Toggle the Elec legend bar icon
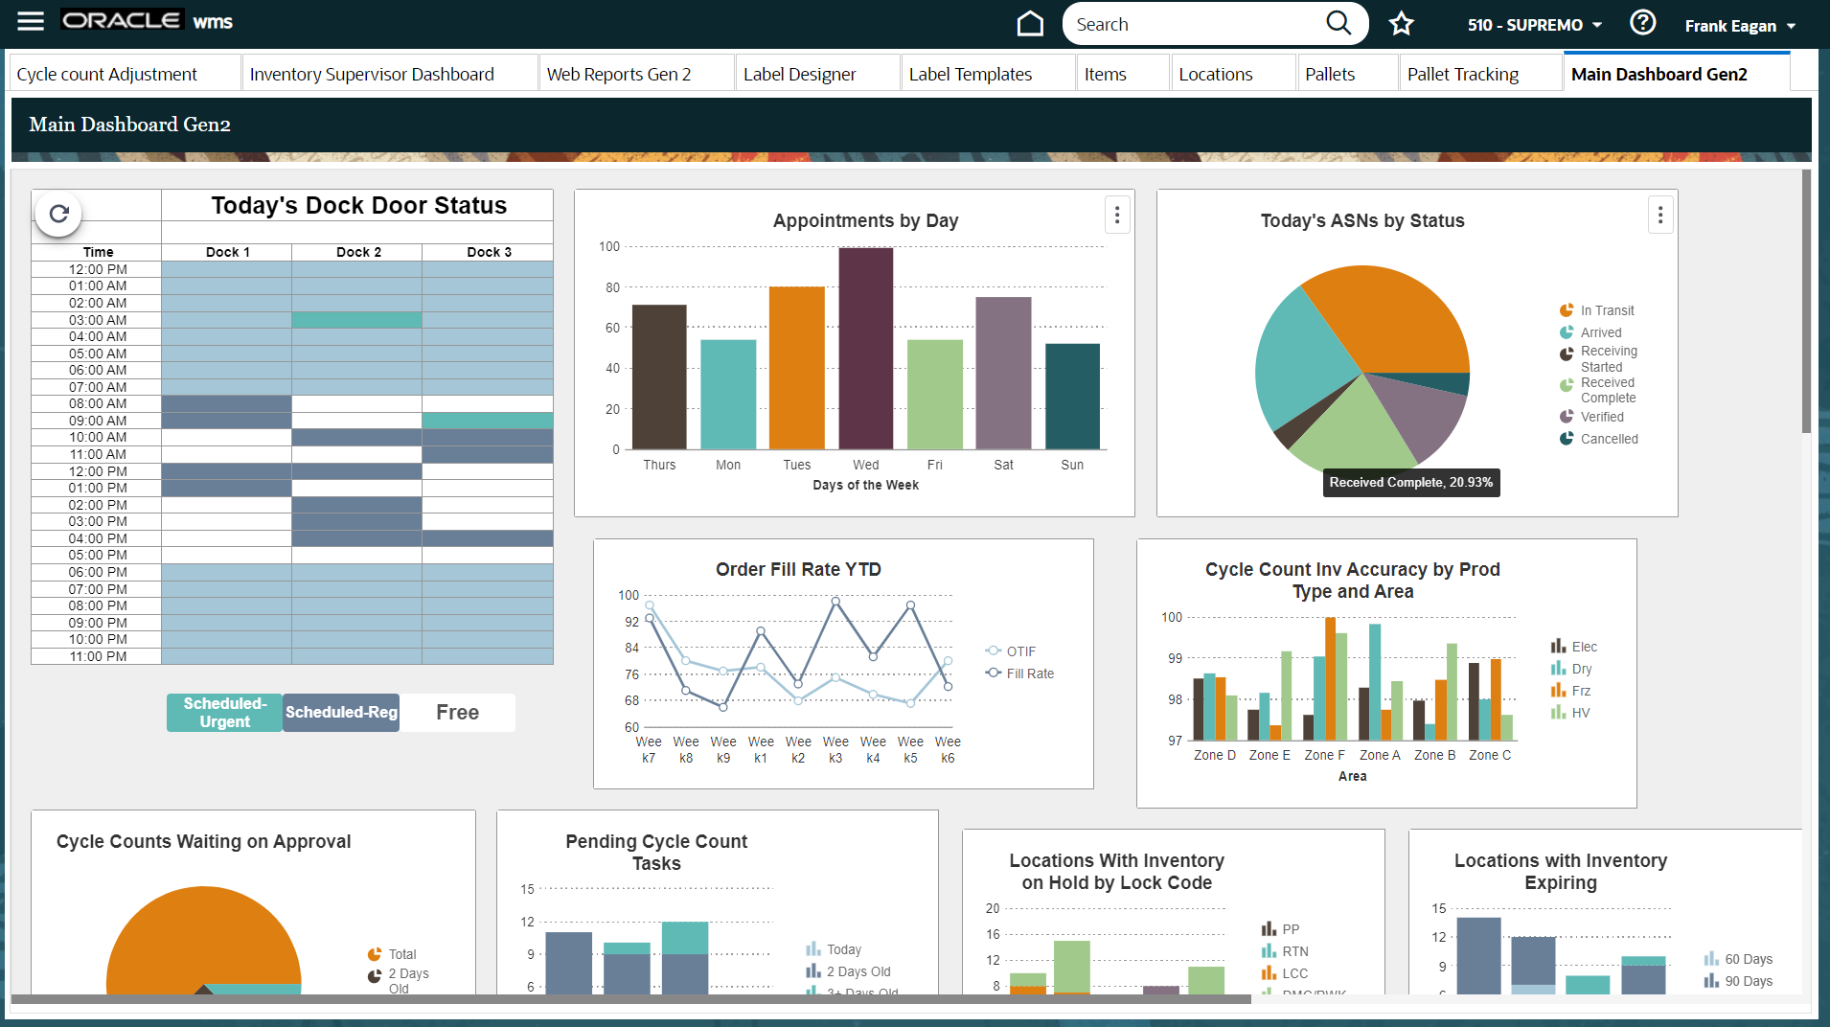Image resolution: width=1830 pixels, height=1027 pixels. (1558, 647)
